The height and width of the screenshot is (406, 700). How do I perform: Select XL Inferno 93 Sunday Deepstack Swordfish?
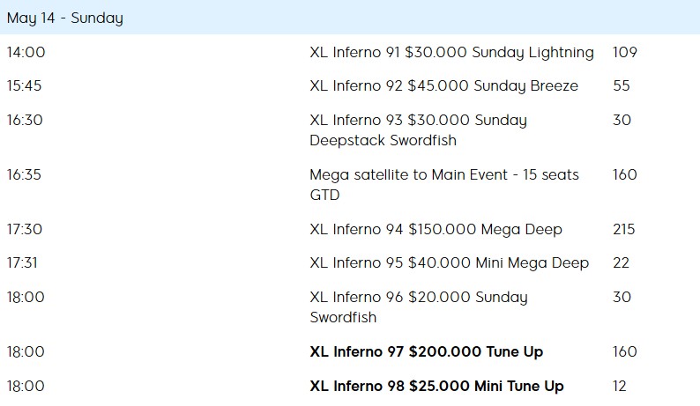[x=418, y=130]
